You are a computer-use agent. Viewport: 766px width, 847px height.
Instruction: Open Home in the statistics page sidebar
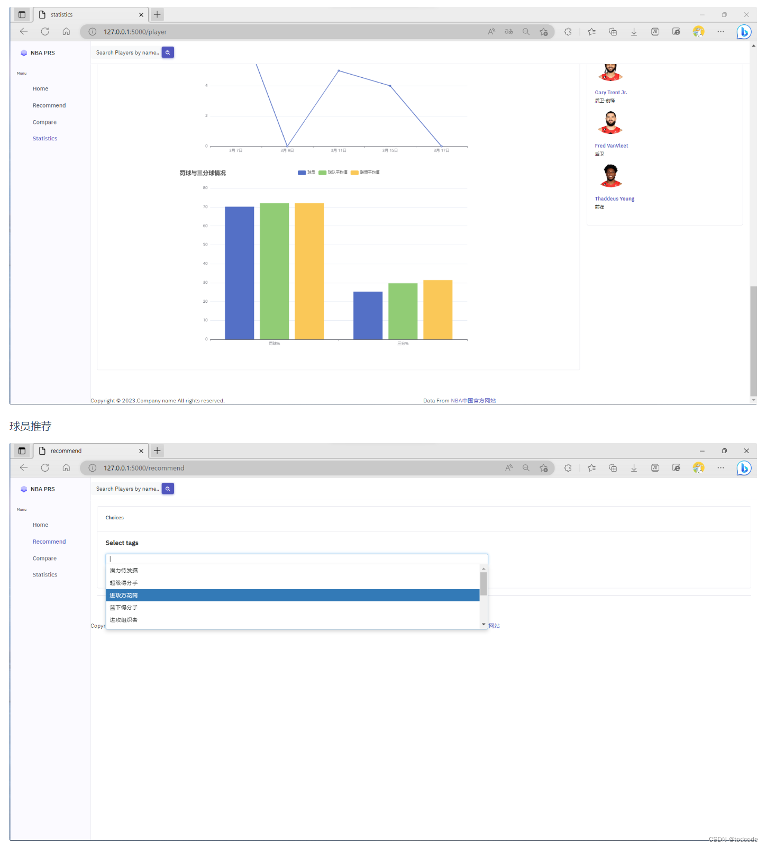tap(40, 89)
